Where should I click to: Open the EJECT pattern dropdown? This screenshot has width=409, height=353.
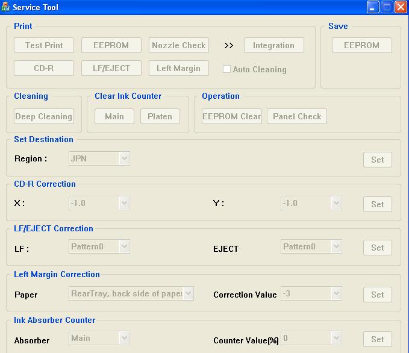point(311,246)
